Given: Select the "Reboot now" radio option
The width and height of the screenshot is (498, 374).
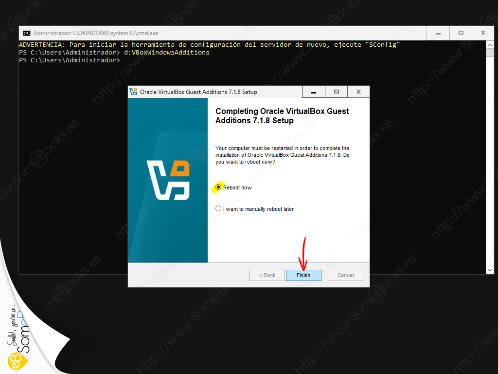Looking at the screenshot, I should pos(219,187).
